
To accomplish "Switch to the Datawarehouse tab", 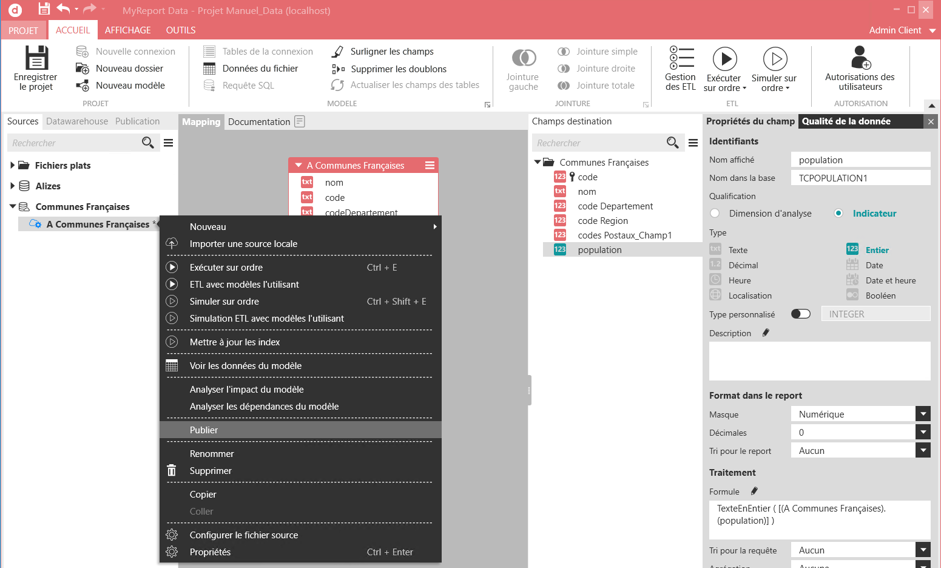I will (77, 121).
